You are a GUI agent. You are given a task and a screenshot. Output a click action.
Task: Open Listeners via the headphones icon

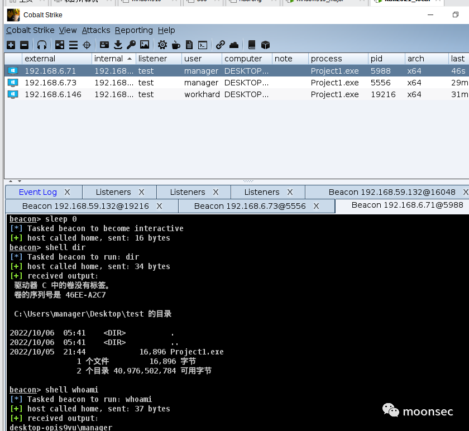pyautogui.click(x=42, y=45)
